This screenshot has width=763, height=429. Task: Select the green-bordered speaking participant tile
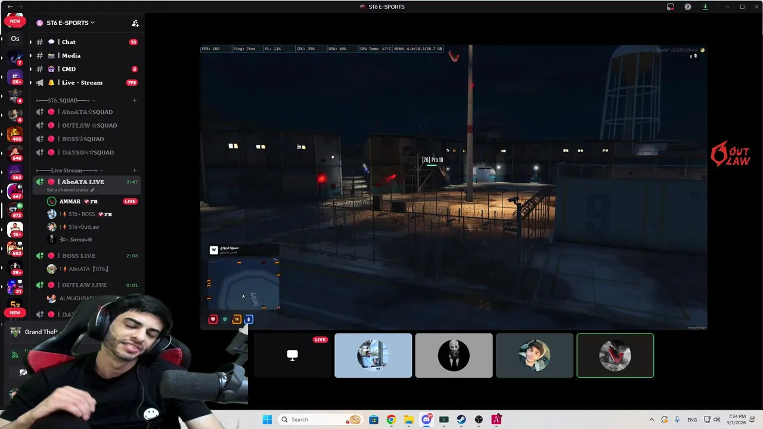[615, 355]
